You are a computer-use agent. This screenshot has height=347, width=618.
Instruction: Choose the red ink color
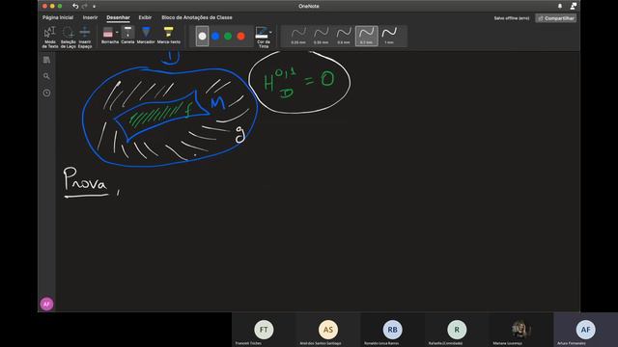[x=240, y=37]
